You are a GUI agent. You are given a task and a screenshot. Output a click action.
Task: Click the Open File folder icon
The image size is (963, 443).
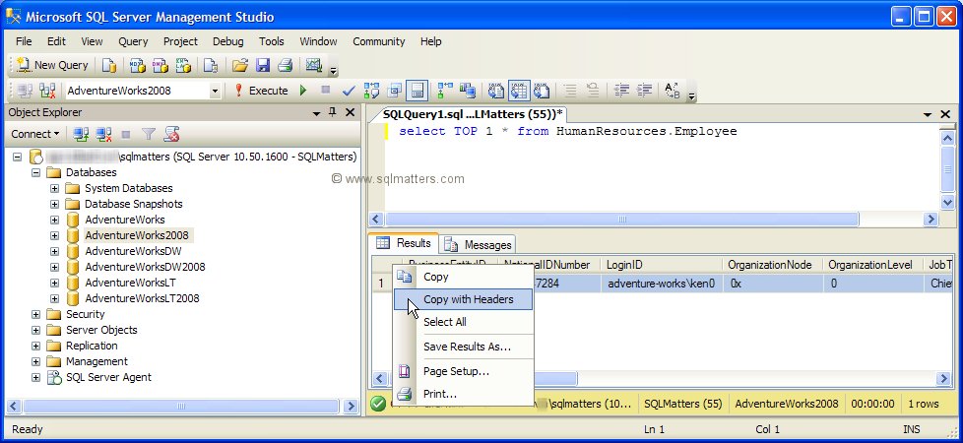pos(239,65)
